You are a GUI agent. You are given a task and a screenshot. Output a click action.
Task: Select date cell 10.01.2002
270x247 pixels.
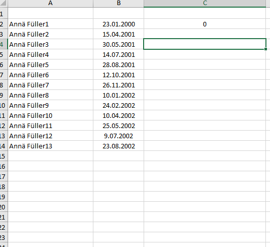point(118,95)
